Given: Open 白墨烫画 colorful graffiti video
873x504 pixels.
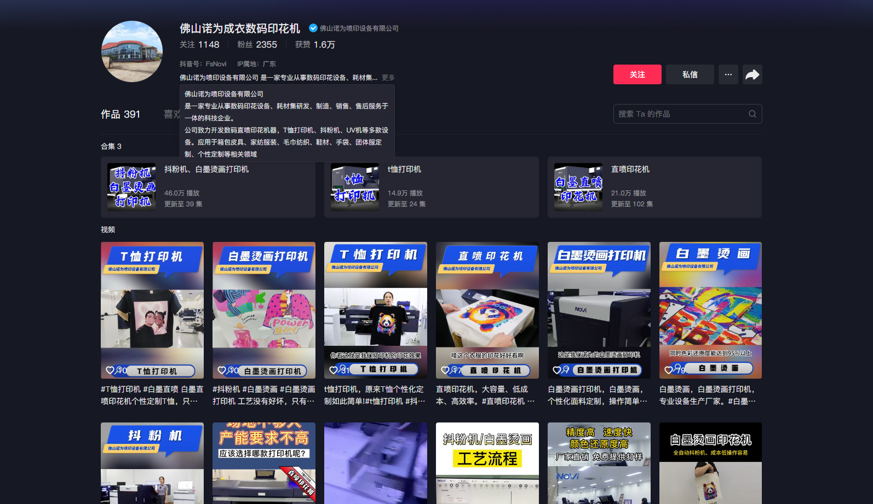Looking at the screenshot, I should click(711, 310).
